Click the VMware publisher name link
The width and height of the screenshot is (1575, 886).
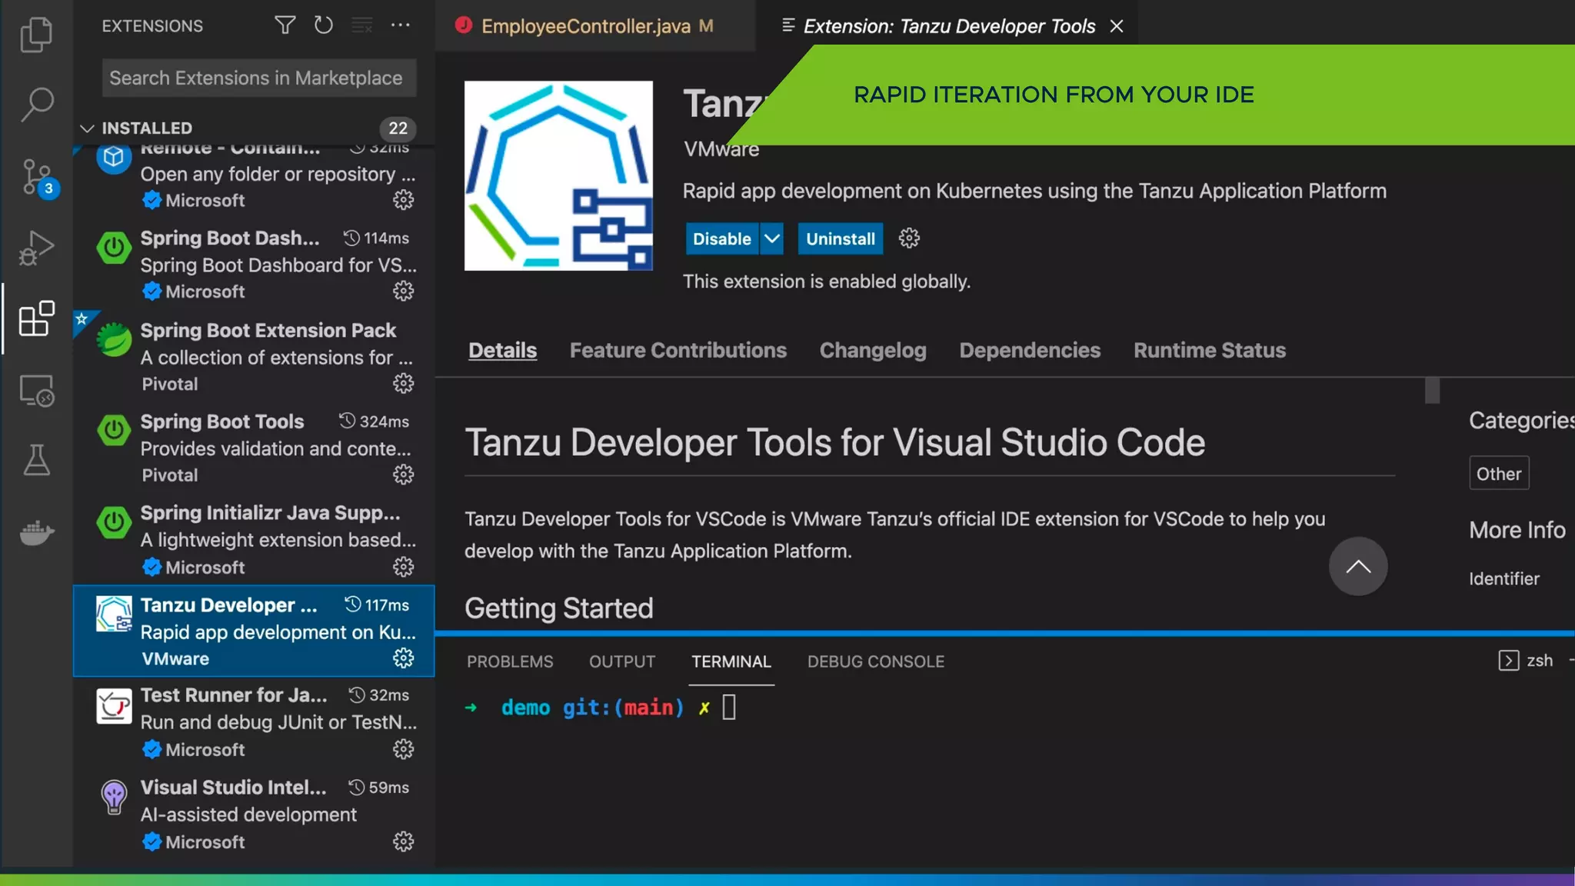click(721, 149)
